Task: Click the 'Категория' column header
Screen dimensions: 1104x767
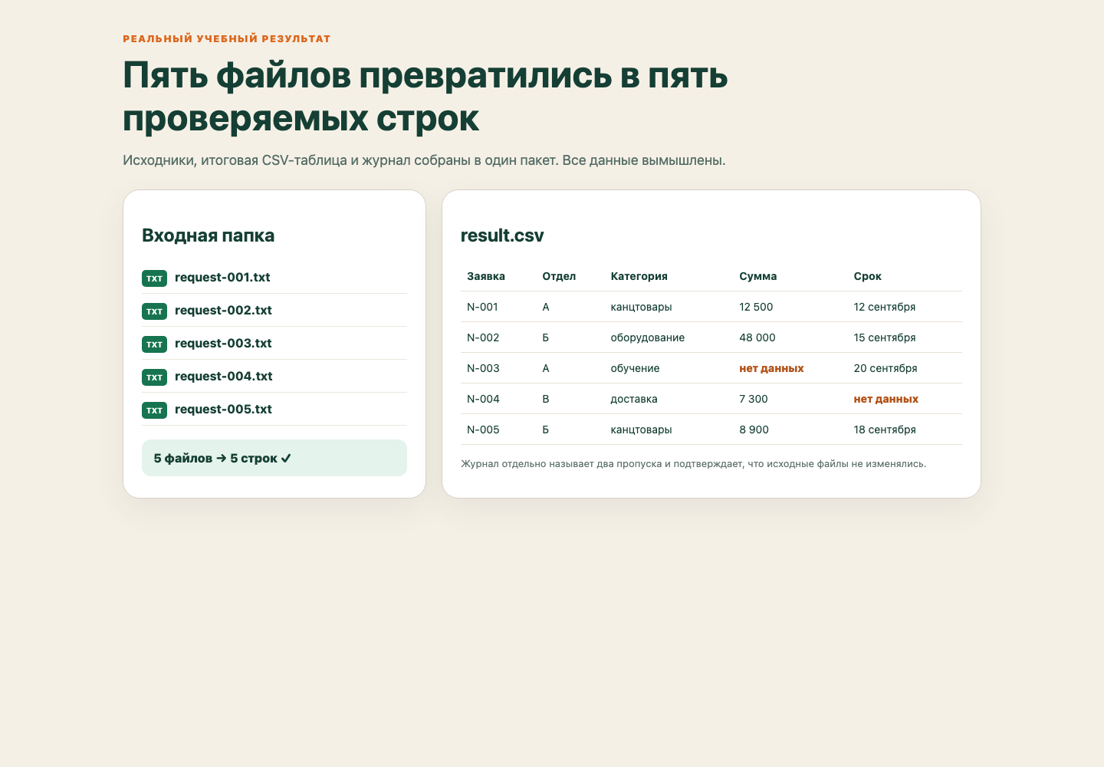Action: (x=639, y=276)
